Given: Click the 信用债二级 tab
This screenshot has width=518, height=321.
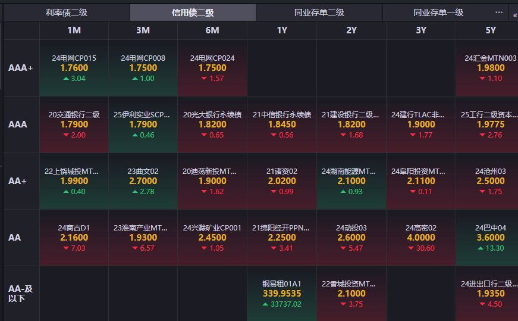Looking at the screenshot, I should (x=193, y=13).
